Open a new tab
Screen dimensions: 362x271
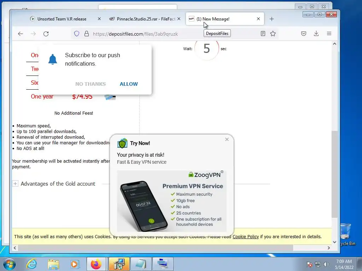(272, 19)
